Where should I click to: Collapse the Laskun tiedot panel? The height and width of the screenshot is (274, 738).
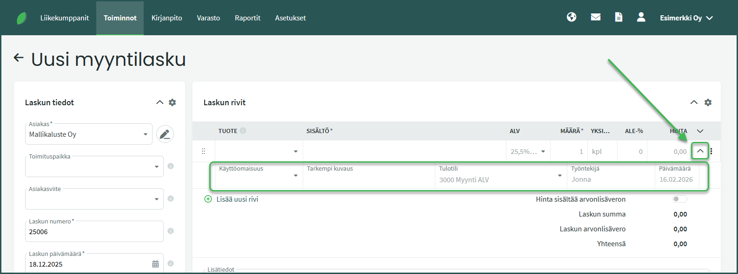tap(160, 102)
